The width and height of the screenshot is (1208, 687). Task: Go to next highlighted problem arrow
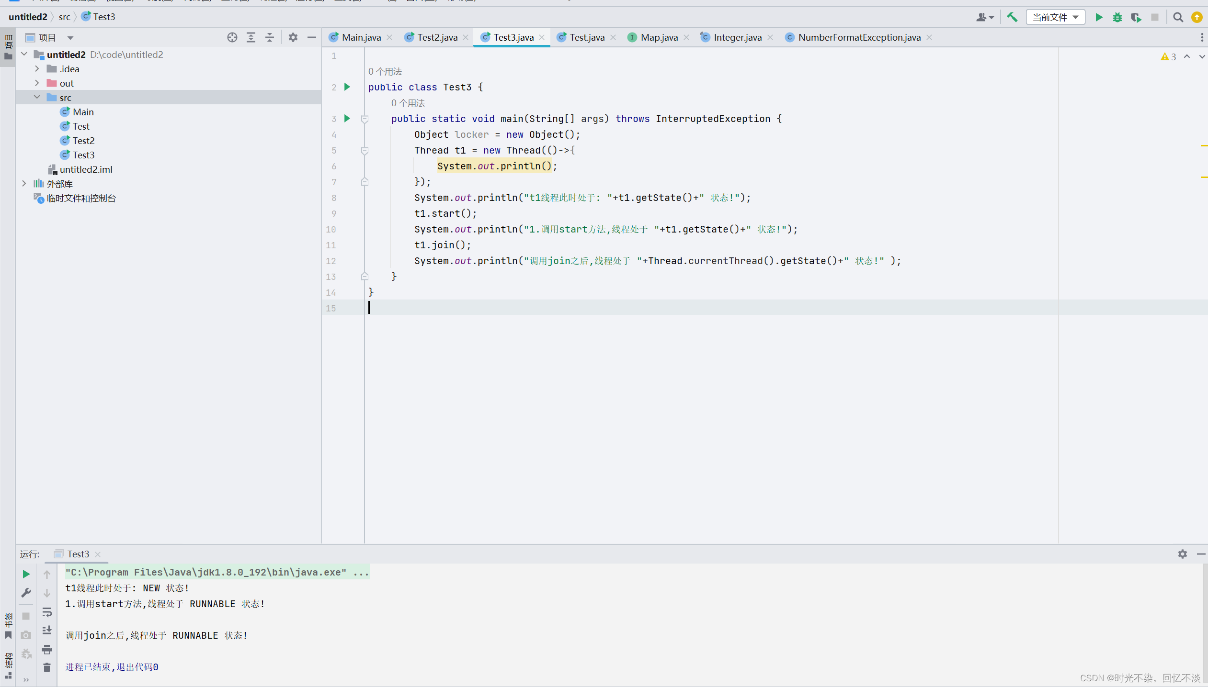[x=1202, y=56]
